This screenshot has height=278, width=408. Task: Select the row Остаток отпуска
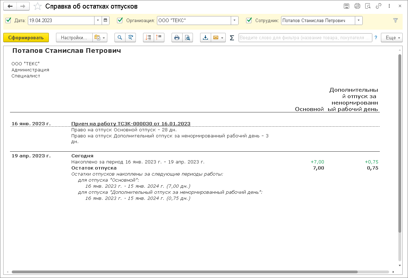pos(94,168)
